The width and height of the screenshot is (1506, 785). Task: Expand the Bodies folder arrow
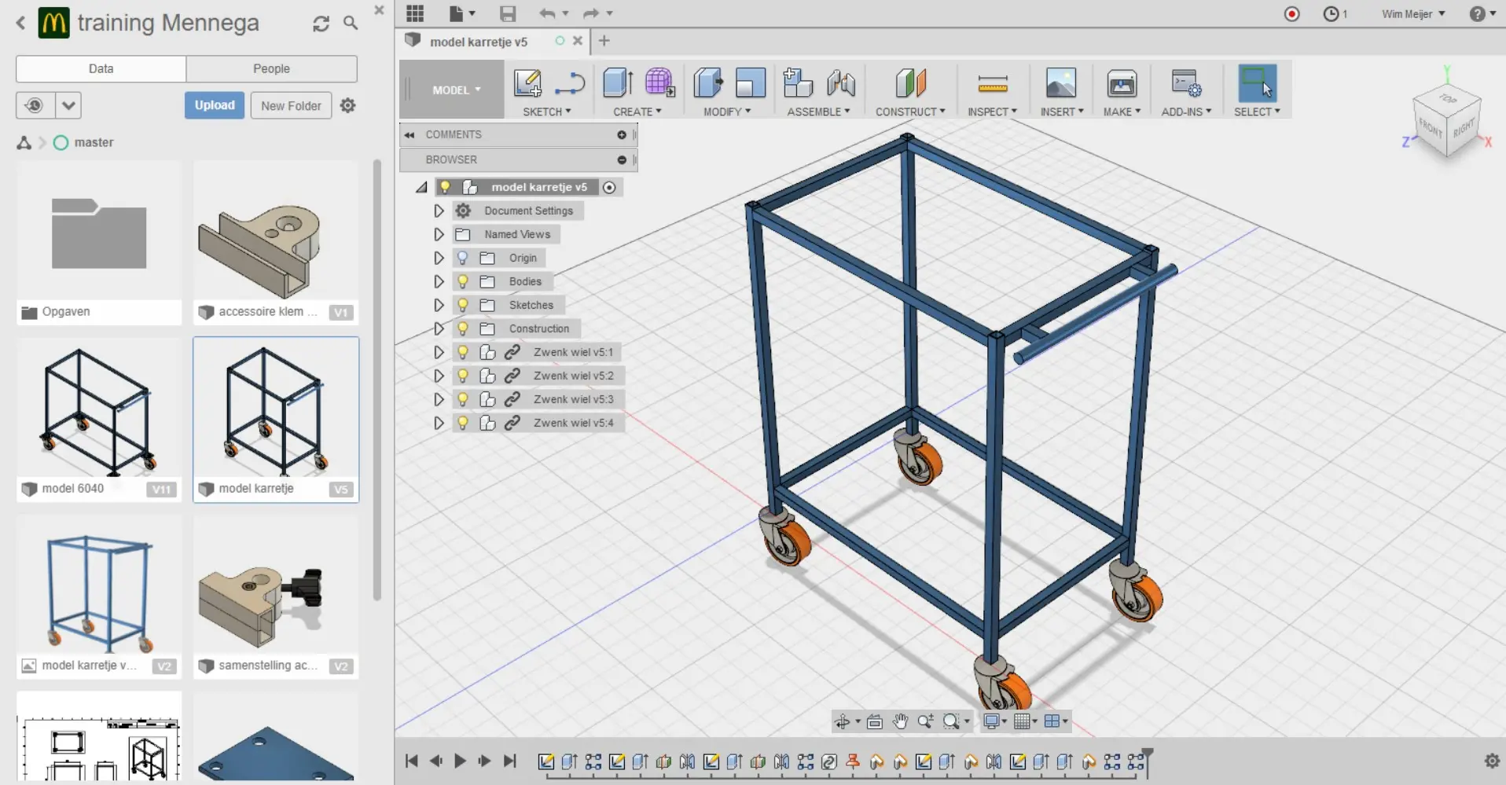[439, 281]
